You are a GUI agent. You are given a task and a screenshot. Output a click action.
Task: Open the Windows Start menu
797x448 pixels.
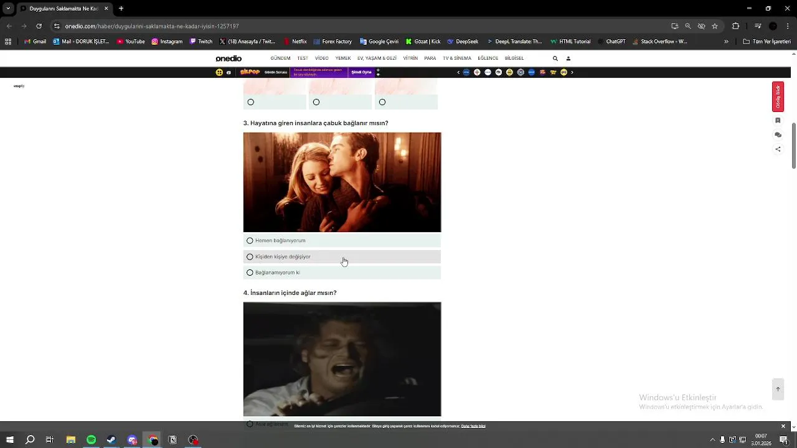(10, 440)
